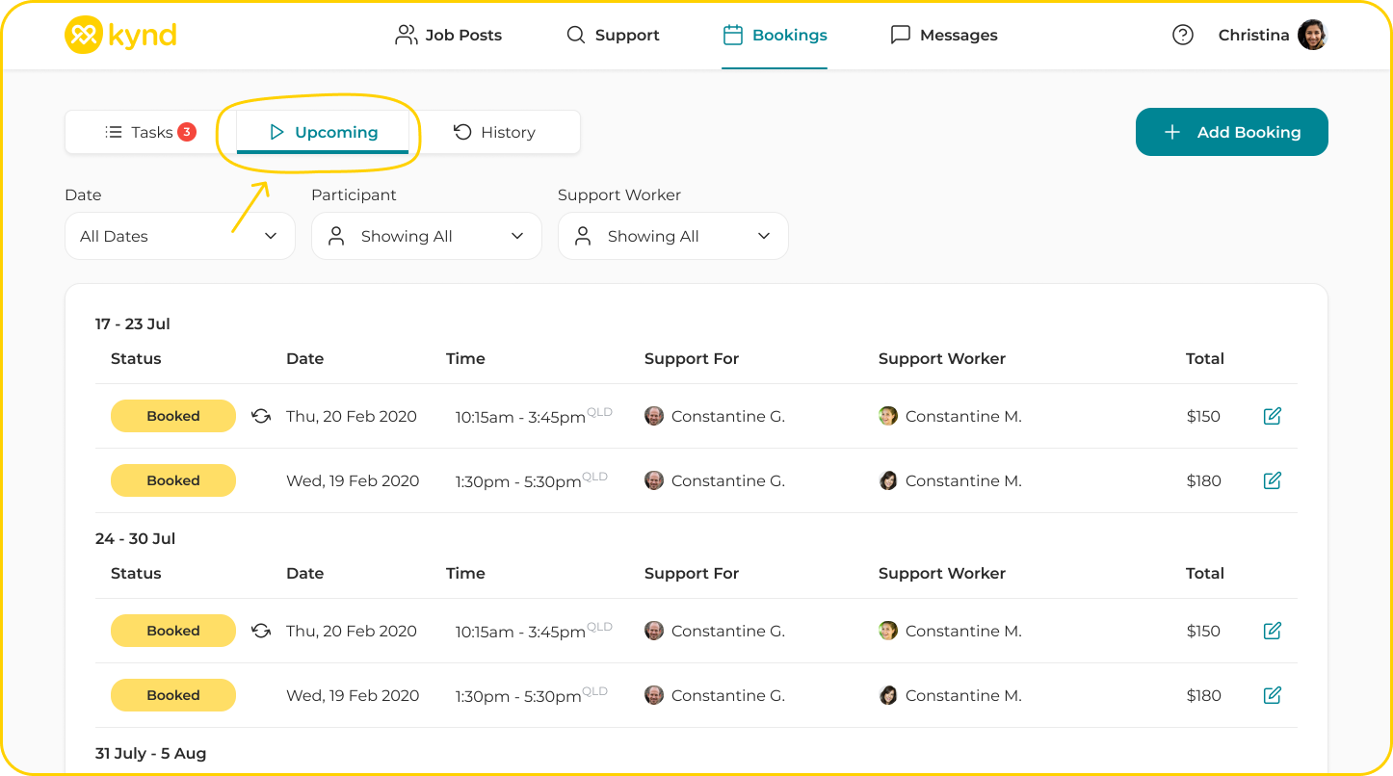Click Christina's profile avatar
This screenshot has width=1393, height=776.
tap(1312, 35)
